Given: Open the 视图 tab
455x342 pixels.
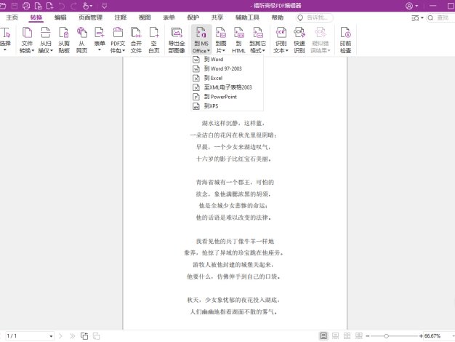Looking at the screenshot, I should tap(145, 17).
